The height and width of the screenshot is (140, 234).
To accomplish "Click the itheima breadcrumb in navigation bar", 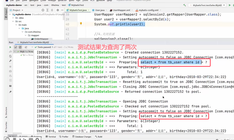I will pyautogui.click(x=55, y=5).
